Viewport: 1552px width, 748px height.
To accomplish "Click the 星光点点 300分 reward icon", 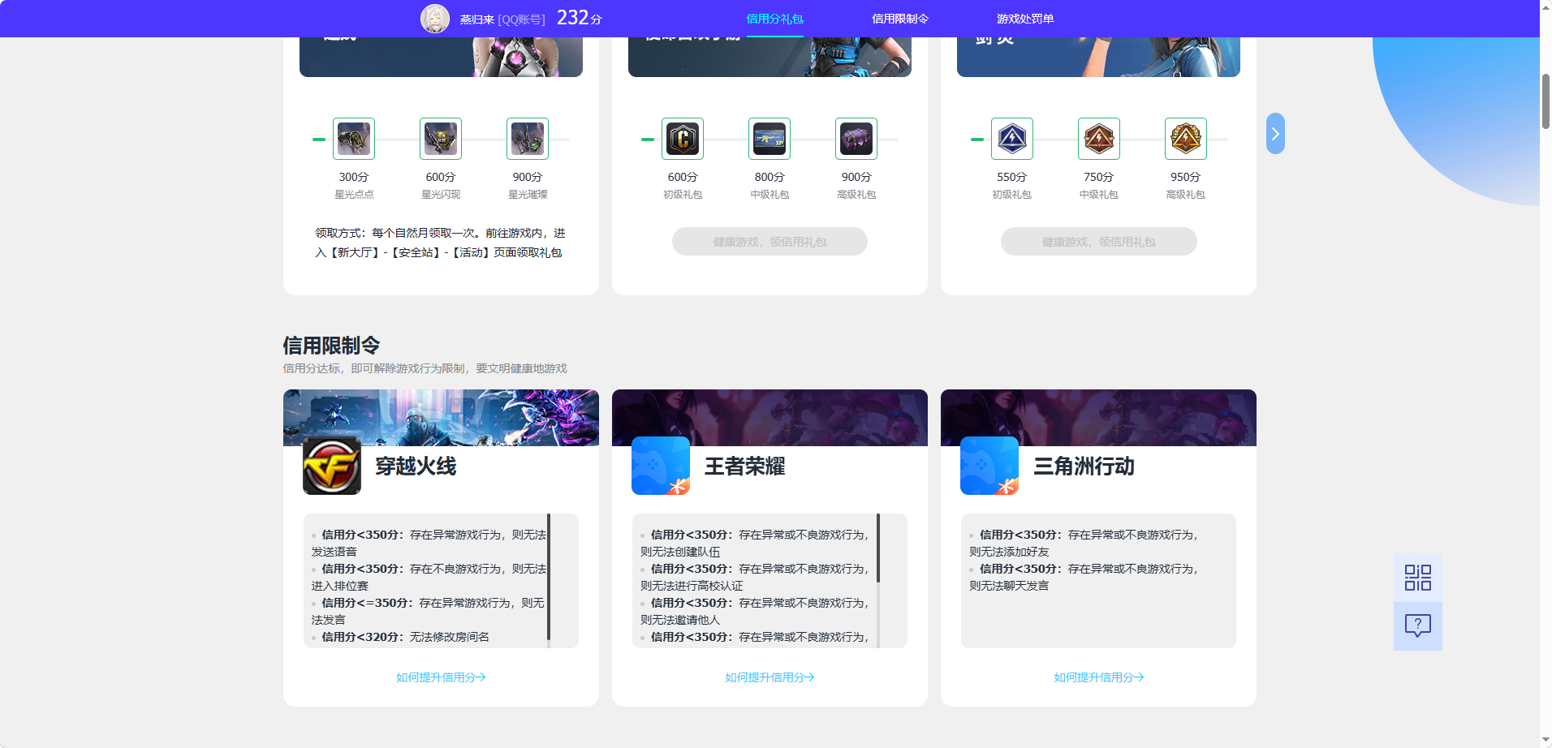I will (354, 139).
